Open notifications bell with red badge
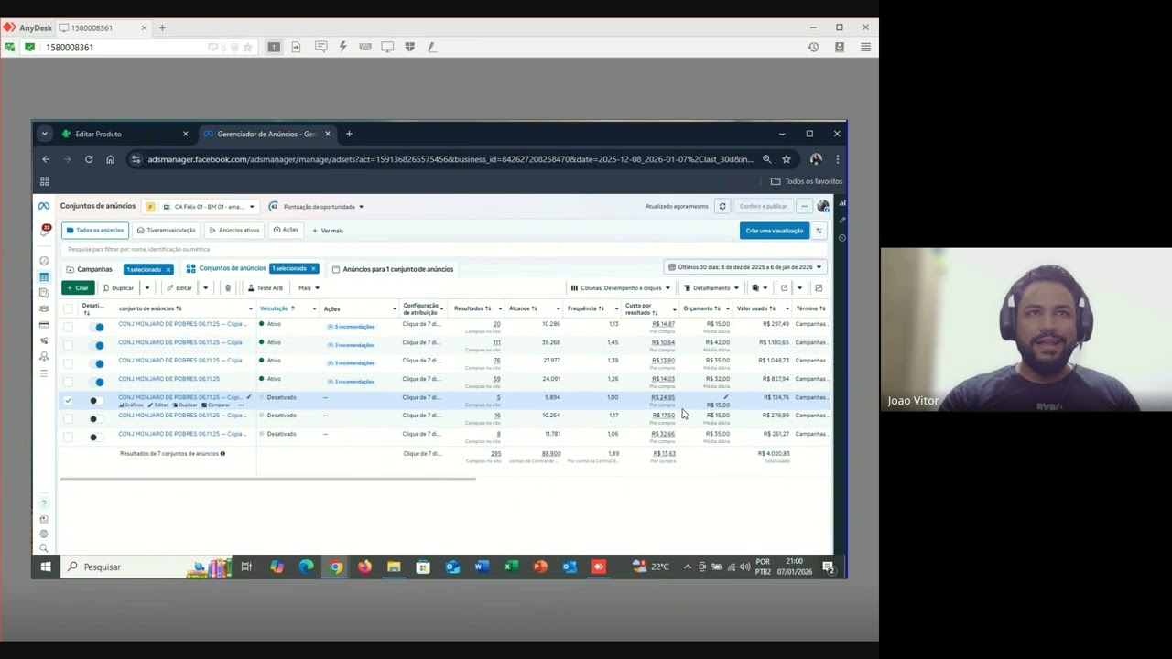Image resolution: width=1172 pixels, height=659 pixels. [x=44, y=231]
